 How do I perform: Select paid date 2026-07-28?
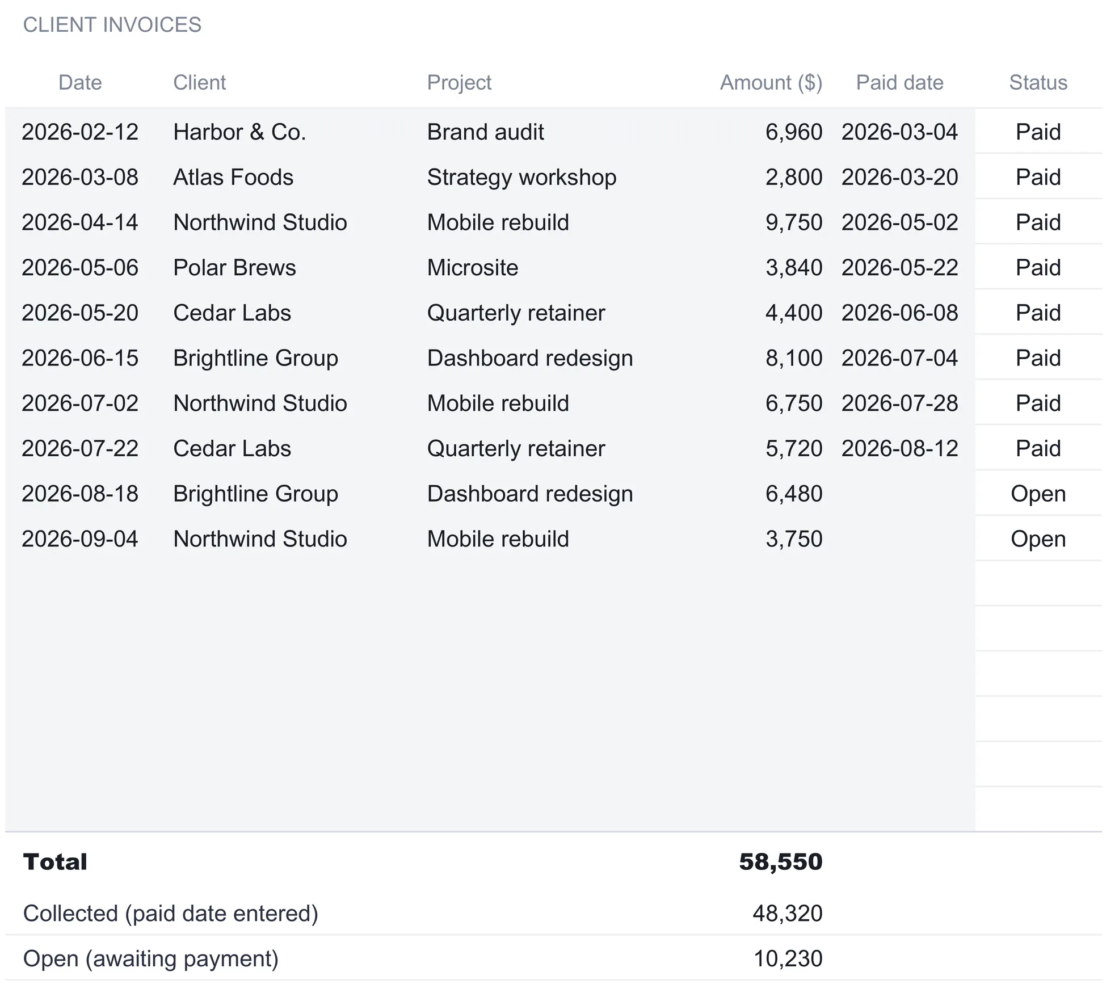tap(899, 403)
